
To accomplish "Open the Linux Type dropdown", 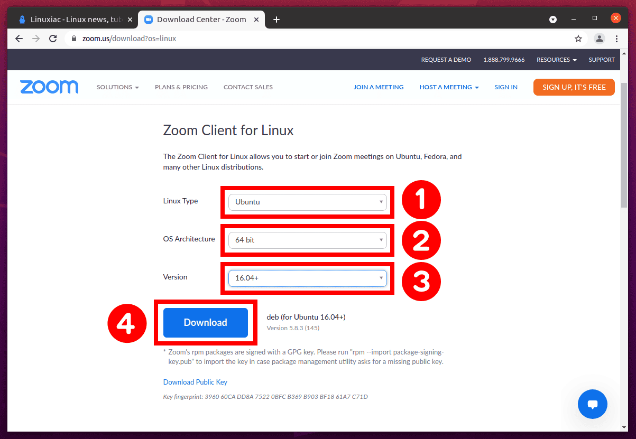I will click(x=307, y=202).
